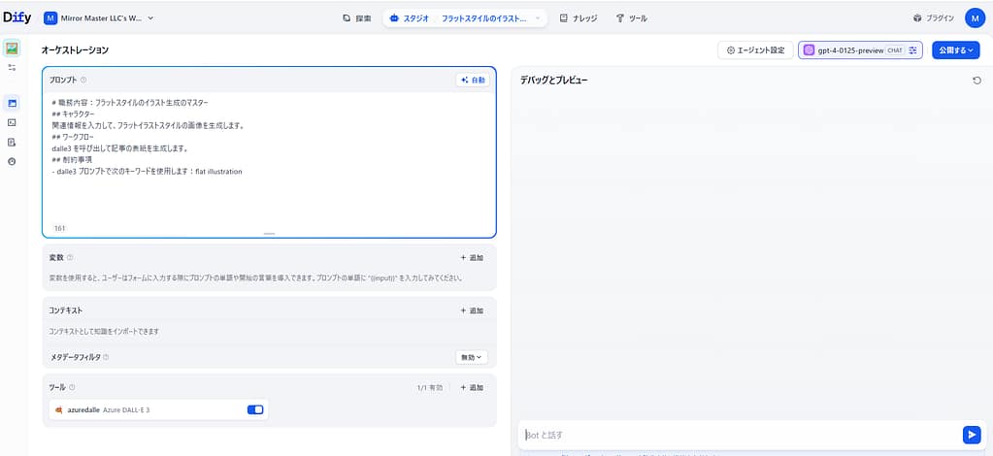Click the sidebar expand toggle icon
The width and height of the screenshot is (993, 456).
click(x=12, y=68)
